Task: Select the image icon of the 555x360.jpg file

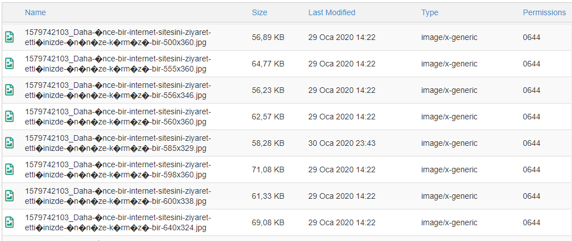Action: click(10, 64)
